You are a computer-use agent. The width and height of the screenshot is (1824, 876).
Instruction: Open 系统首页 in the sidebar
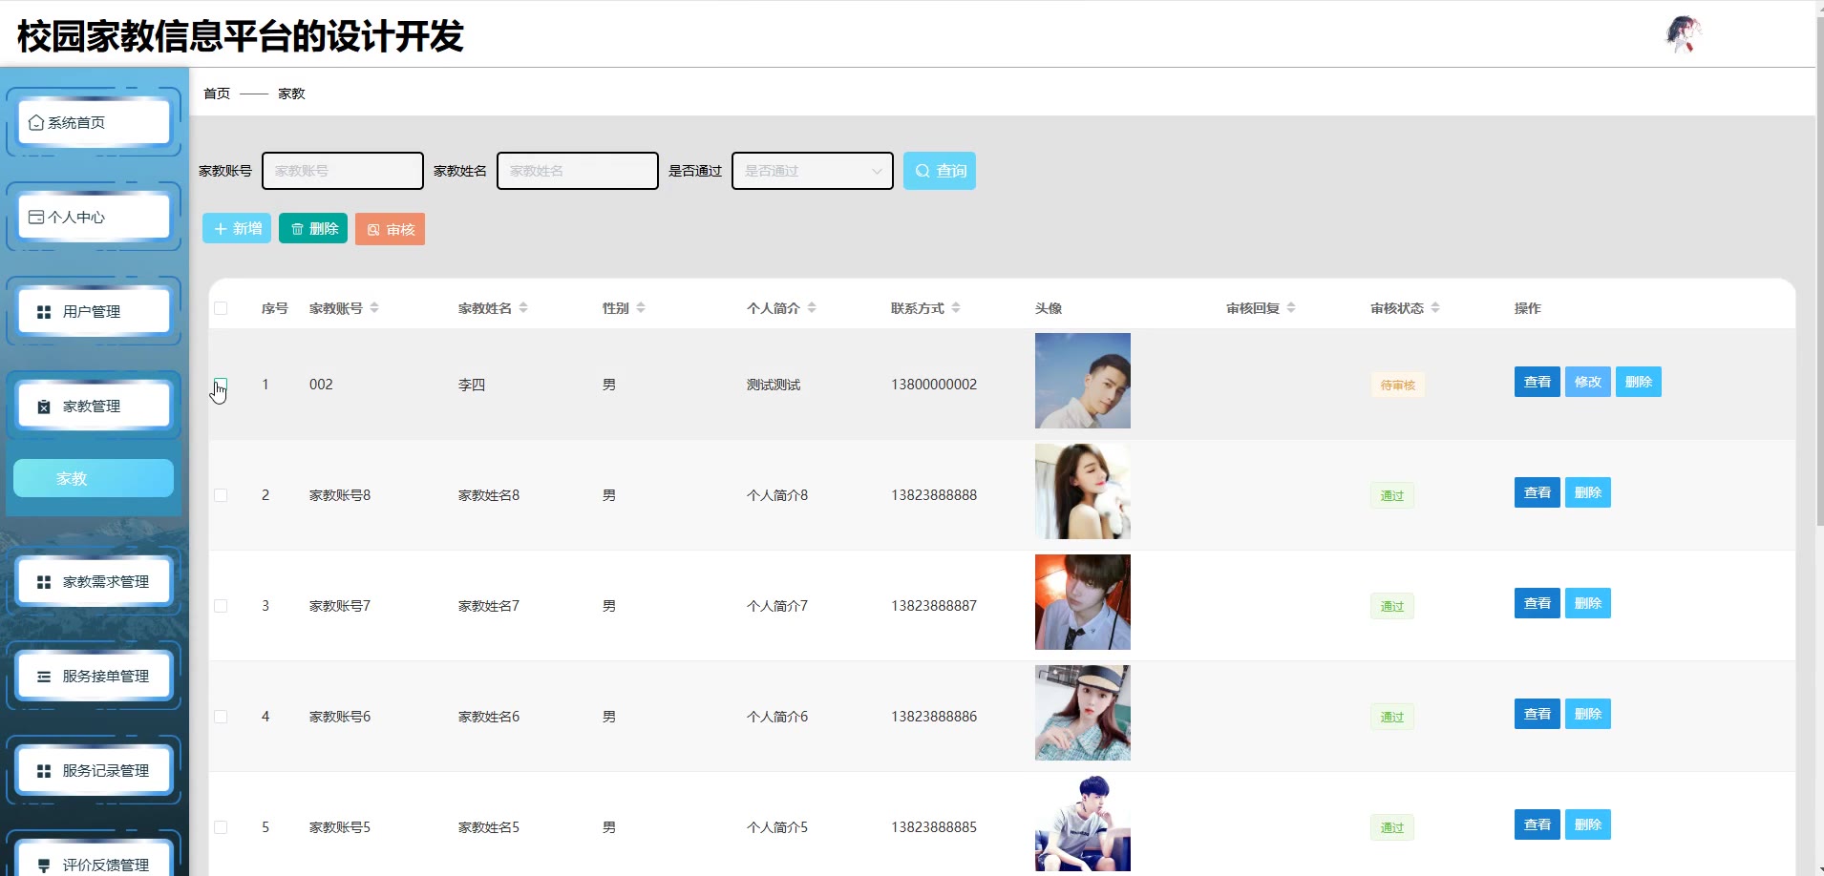click(94, 122)
